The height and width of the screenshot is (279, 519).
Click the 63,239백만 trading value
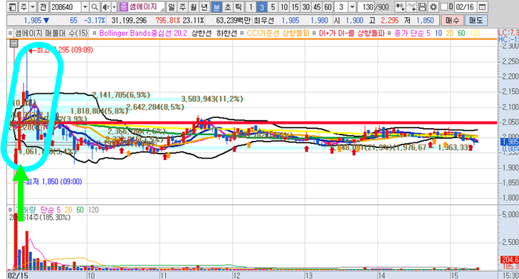(x=234, y=21)
